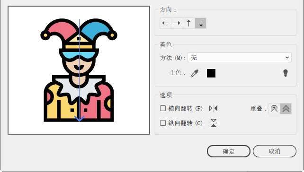
Task: Enable the 纵向翻转 (C) checkbox
Action: click(163, 123)
